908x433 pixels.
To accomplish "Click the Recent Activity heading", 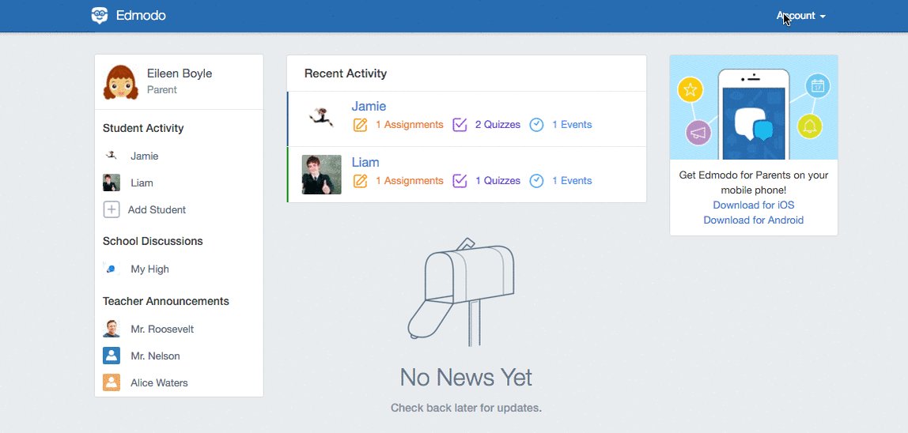I will [x=346, y=73].
